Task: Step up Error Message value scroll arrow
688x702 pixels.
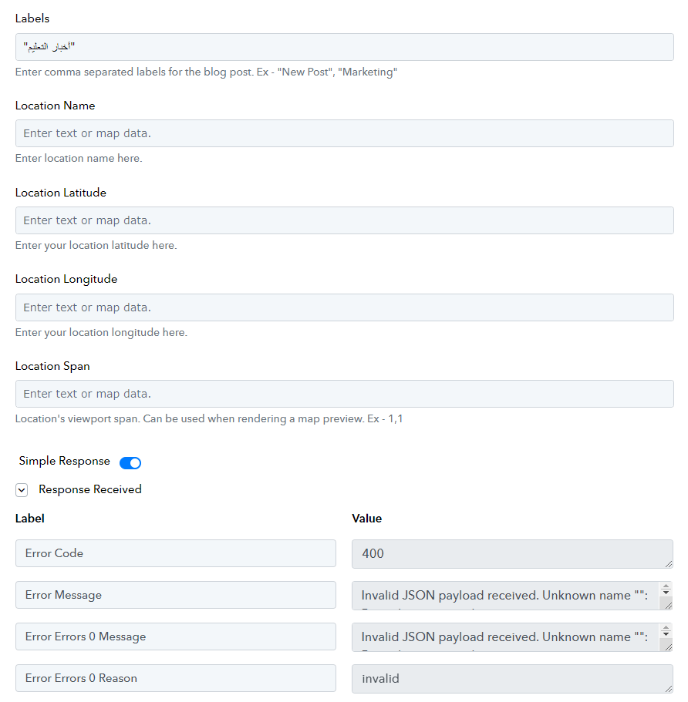Action: pyautogui.click(x=666, y=586)
